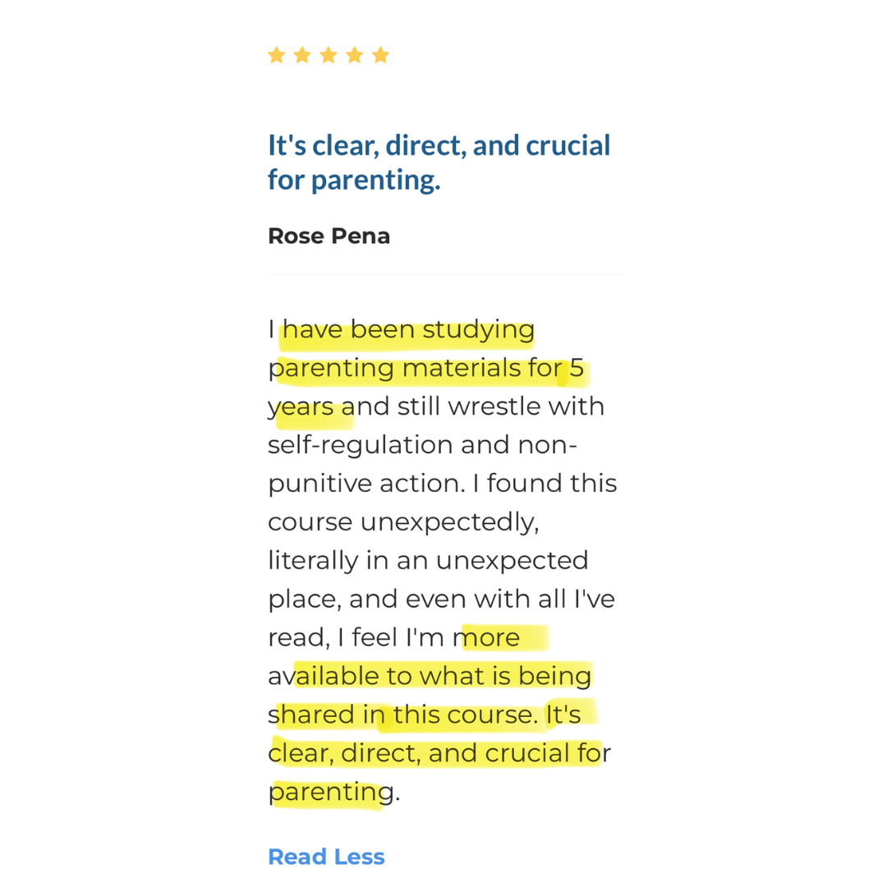The height and width of the screenshot is (887, 887).
Task: Click the fifth rating star
Action: [381, 56]
